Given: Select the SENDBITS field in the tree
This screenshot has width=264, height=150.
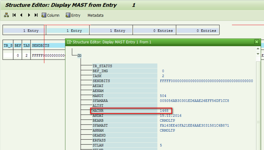Looking at the screenshot, I should coord(125,81).
